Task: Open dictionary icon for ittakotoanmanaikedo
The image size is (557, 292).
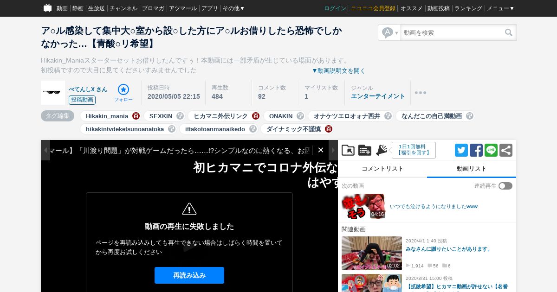Action: coord(253,129)
